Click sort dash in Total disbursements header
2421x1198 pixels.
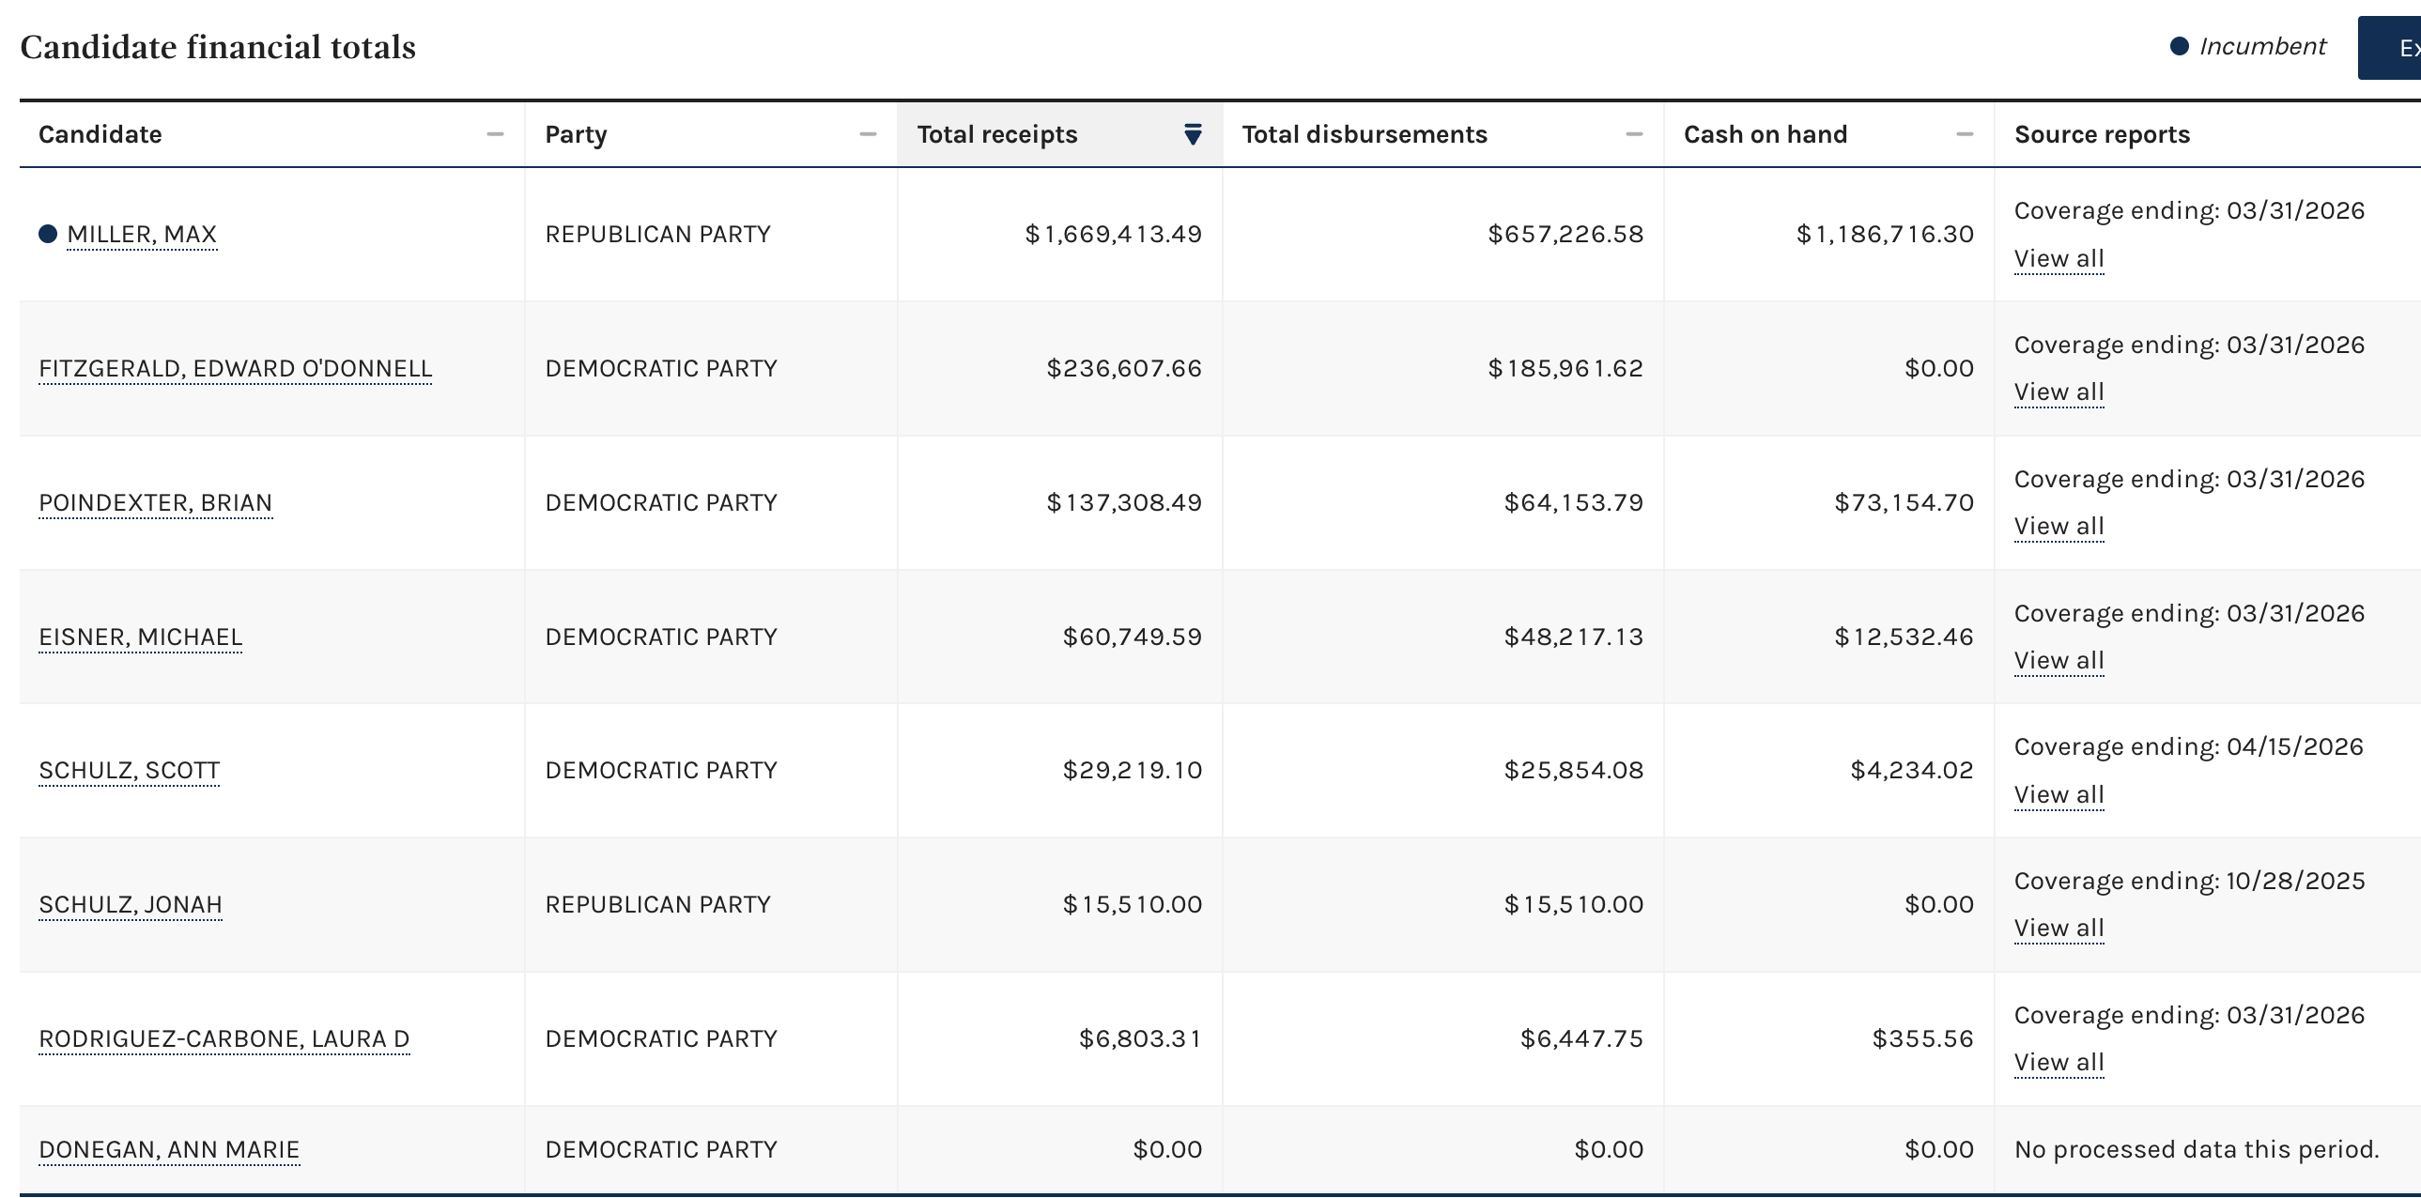1633,134
